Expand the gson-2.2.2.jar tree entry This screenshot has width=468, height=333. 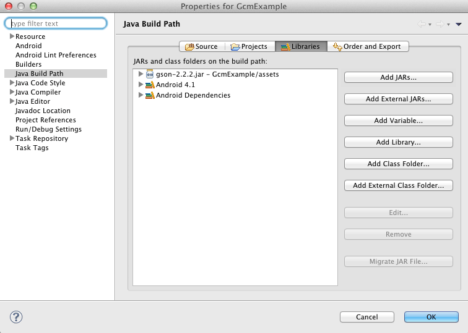coord(141,74)
